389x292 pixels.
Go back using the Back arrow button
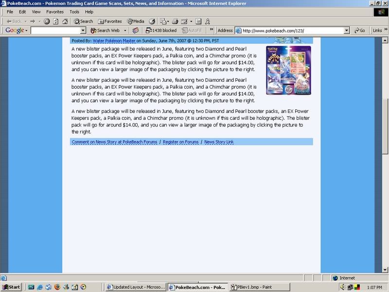[x=14, y=21]
